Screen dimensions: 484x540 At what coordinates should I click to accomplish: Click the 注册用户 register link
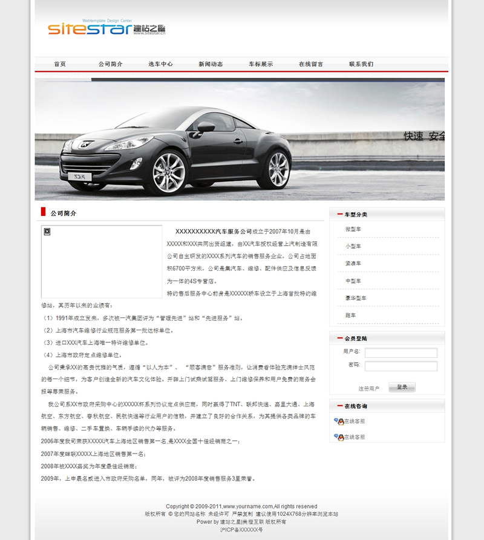[x=368, y=388]
